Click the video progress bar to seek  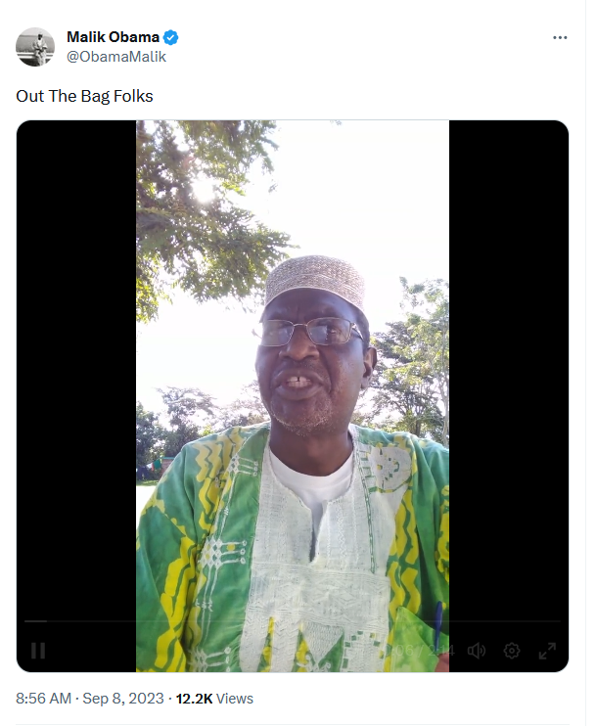(x=293, y=621)
